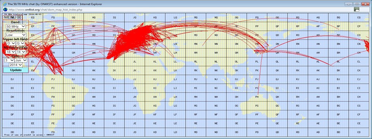Click the PH grid square over Australia
Viewport: 372px width, 139px height.
257,97
